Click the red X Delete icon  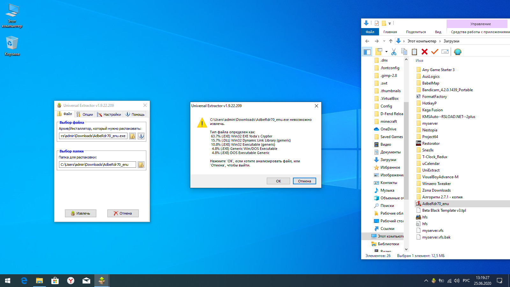click(424, 52)
